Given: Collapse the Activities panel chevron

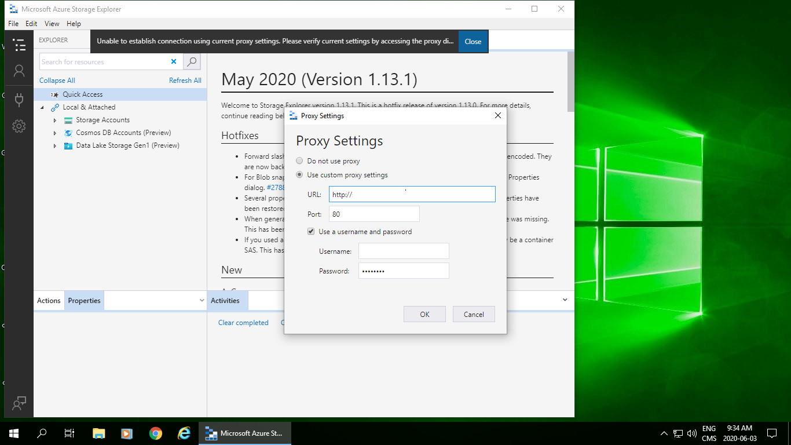Looking at the screenshot, I should tap(565, 300).
